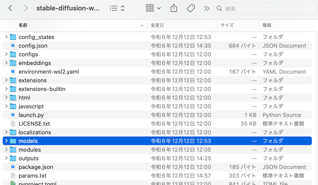Select the environment-wsl2.yaml file
The height and width of the screenshot is (185, 318).
coord(49,72)
